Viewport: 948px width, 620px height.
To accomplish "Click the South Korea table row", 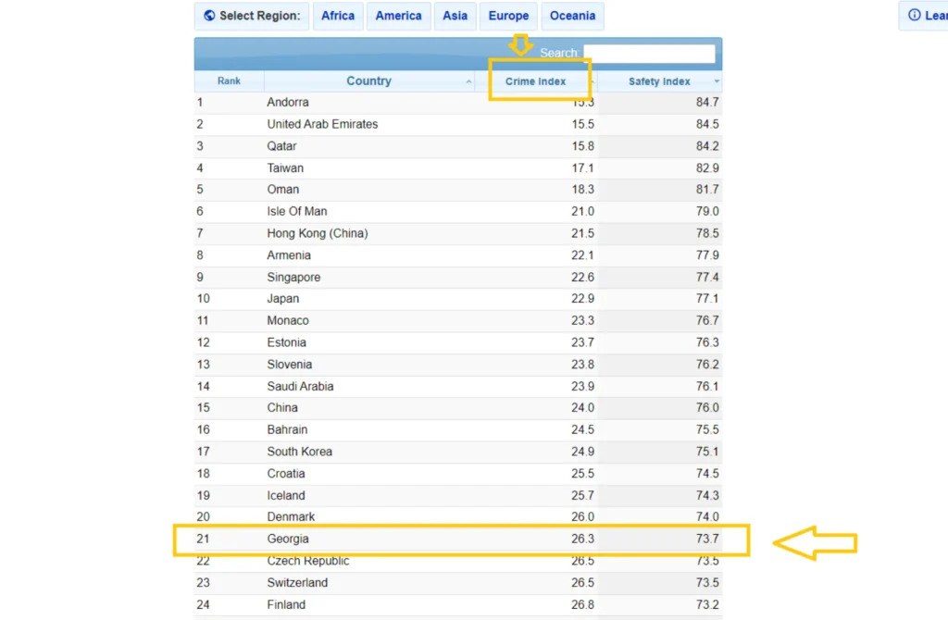I will (299, 452).
